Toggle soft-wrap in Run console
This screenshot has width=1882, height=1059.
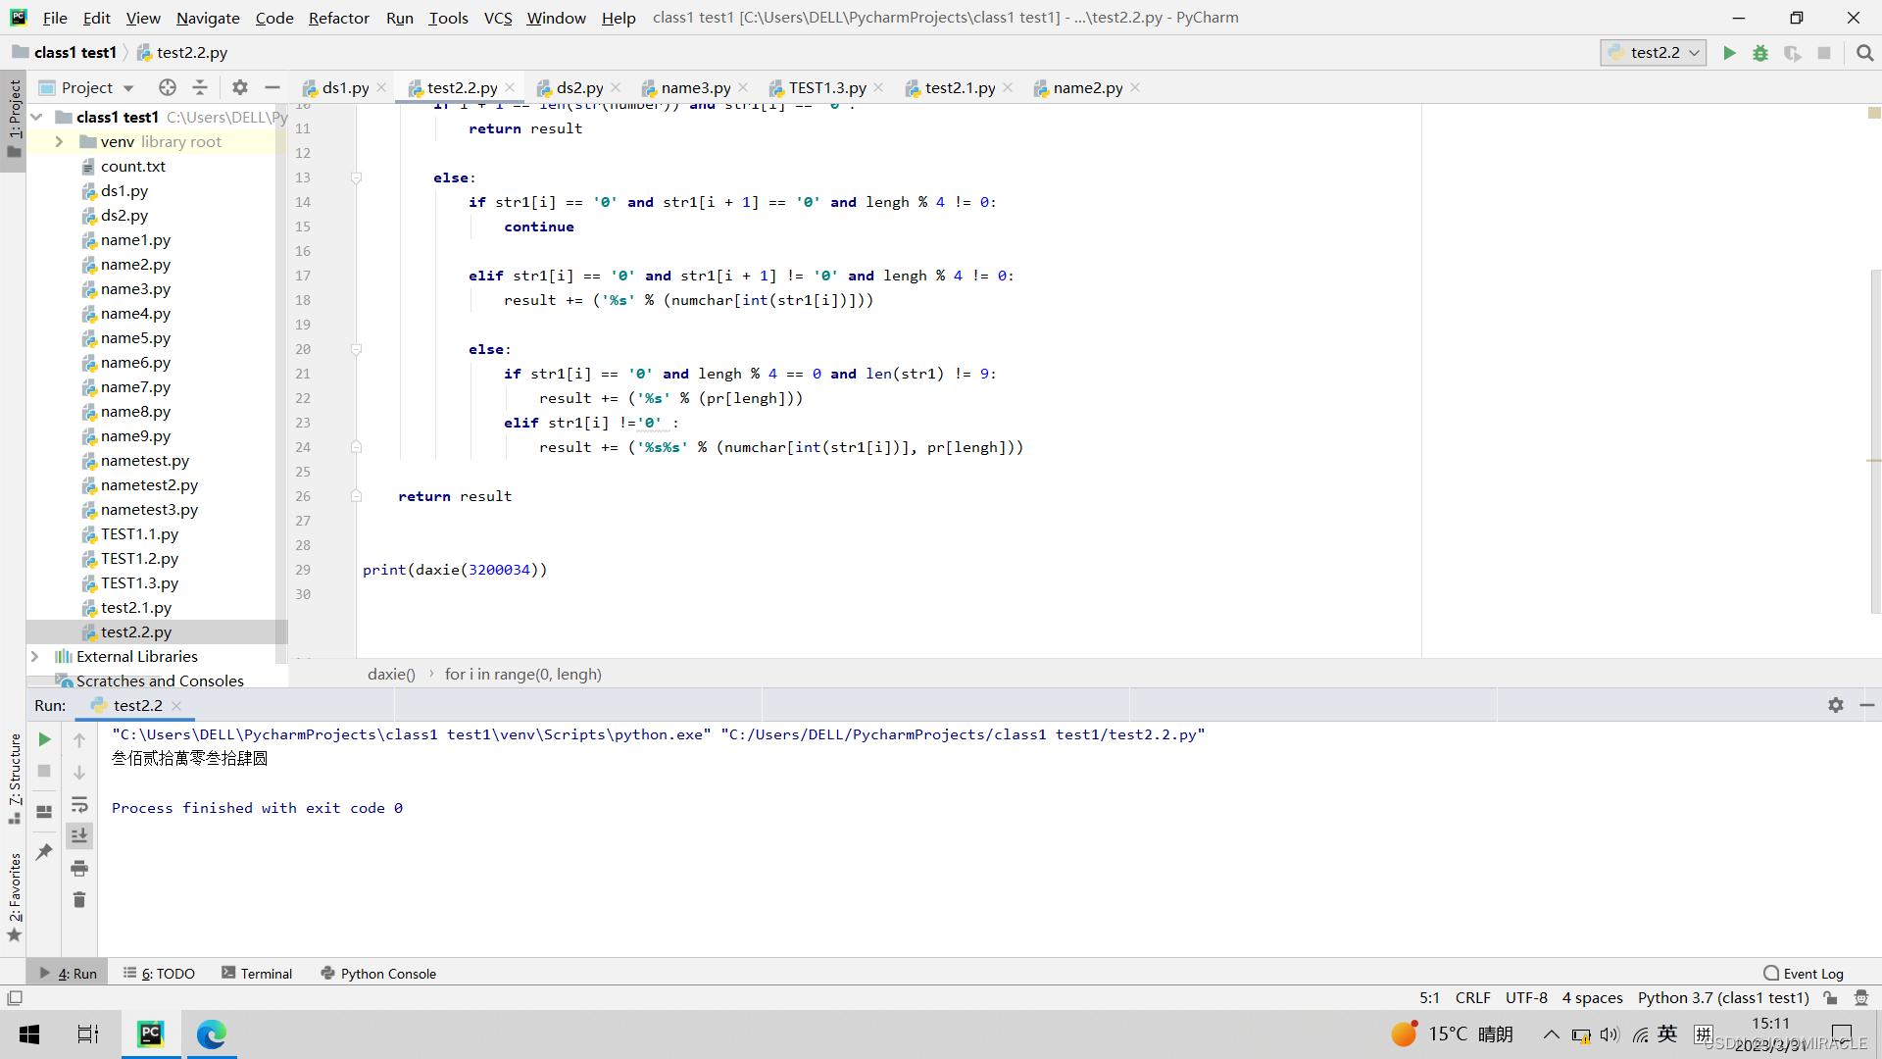coord(79,805)
